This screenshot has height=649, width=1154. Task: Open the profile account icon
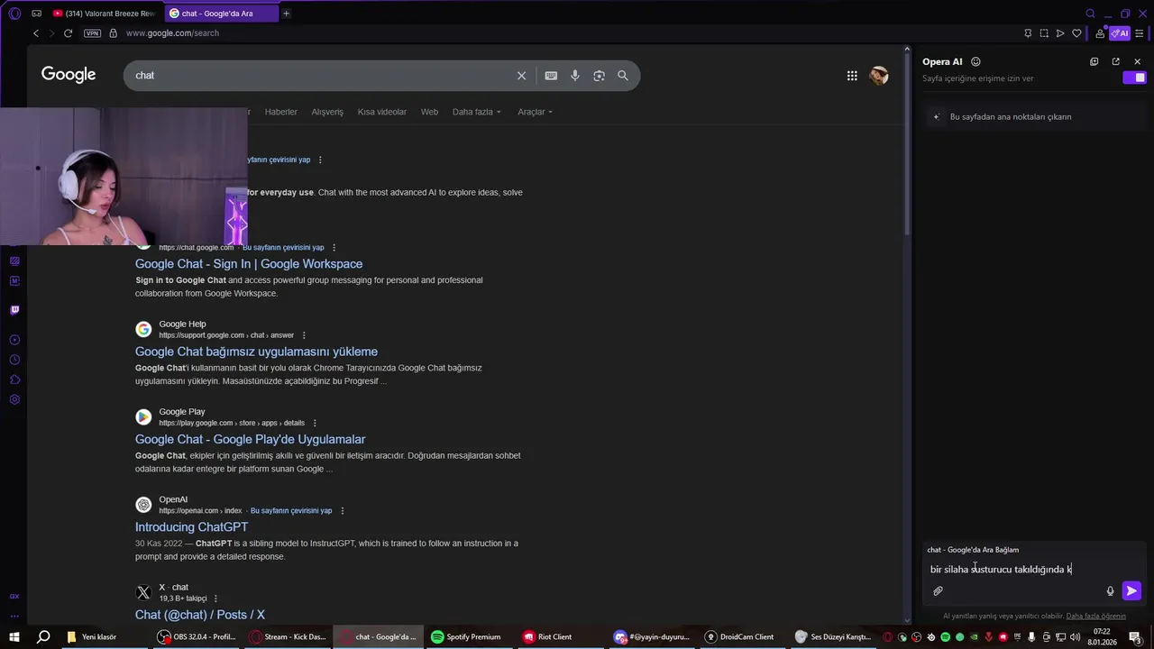[x=1100, y=33]
